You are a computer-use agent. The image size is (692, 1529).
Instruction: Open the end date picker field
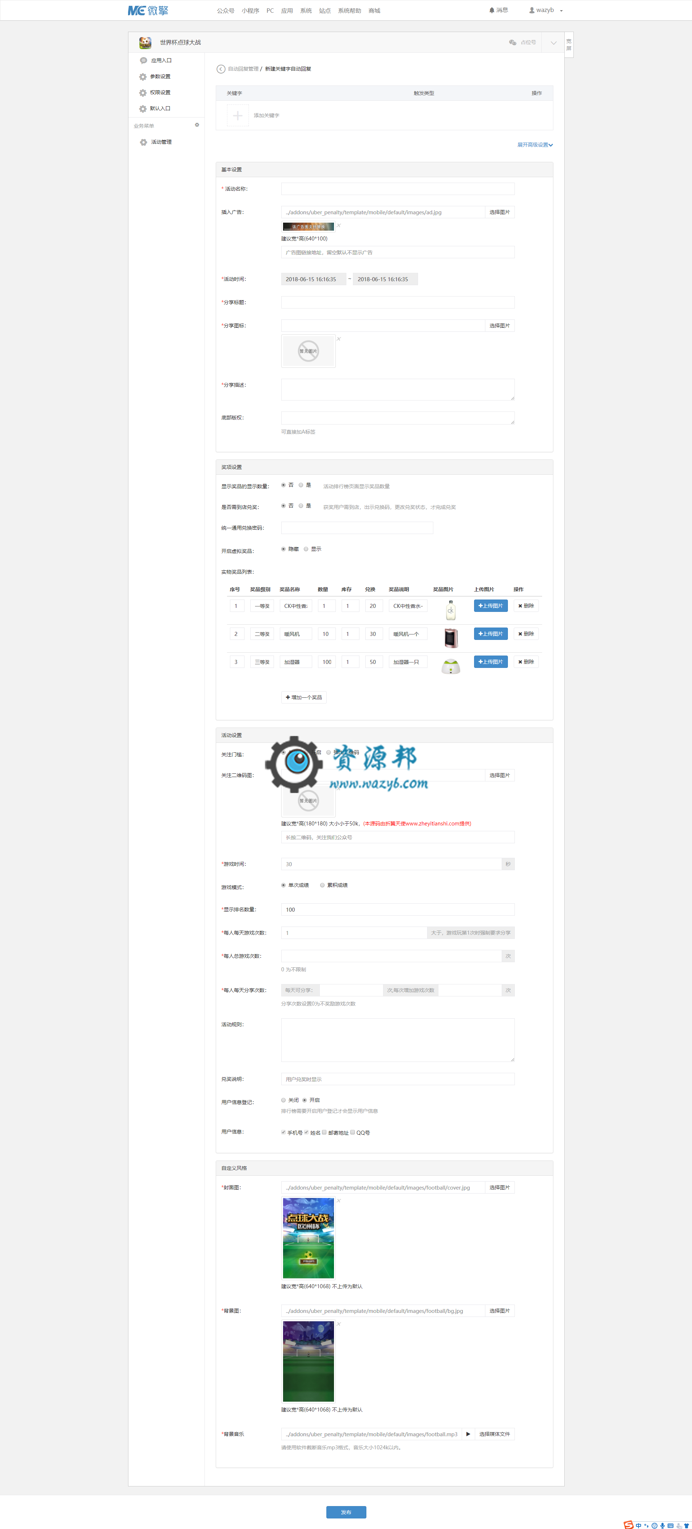tap(385, 279)
